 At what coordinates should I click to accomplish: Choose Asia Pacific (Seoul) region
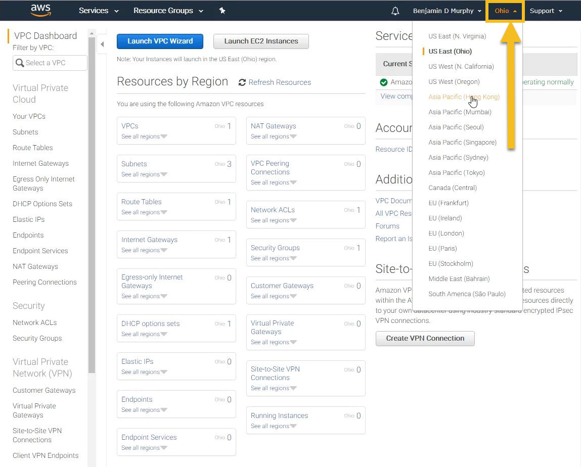456,127
